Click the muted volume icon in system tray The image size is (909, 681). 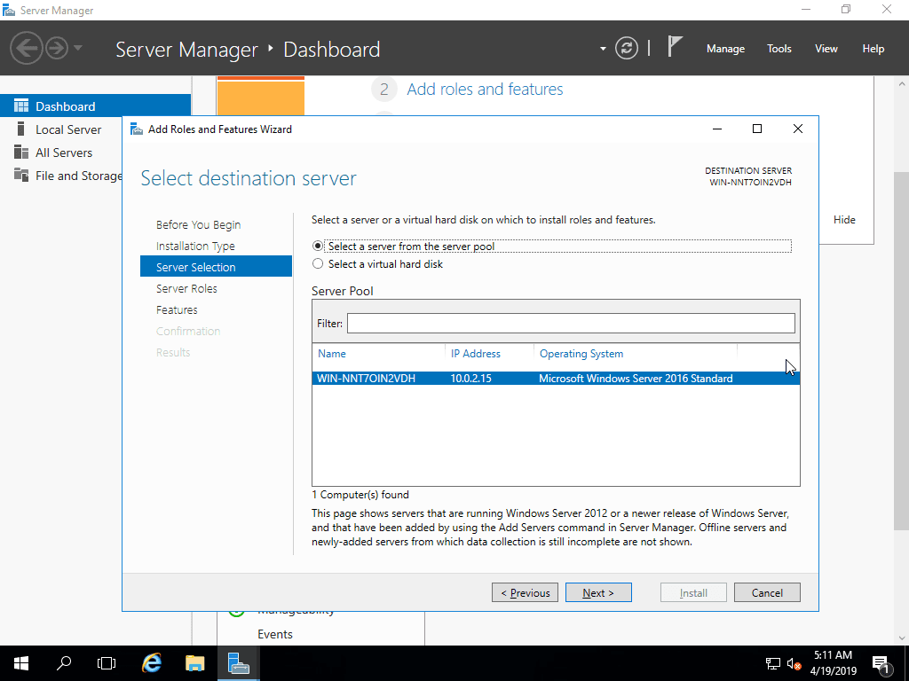(x=794, y=663)
